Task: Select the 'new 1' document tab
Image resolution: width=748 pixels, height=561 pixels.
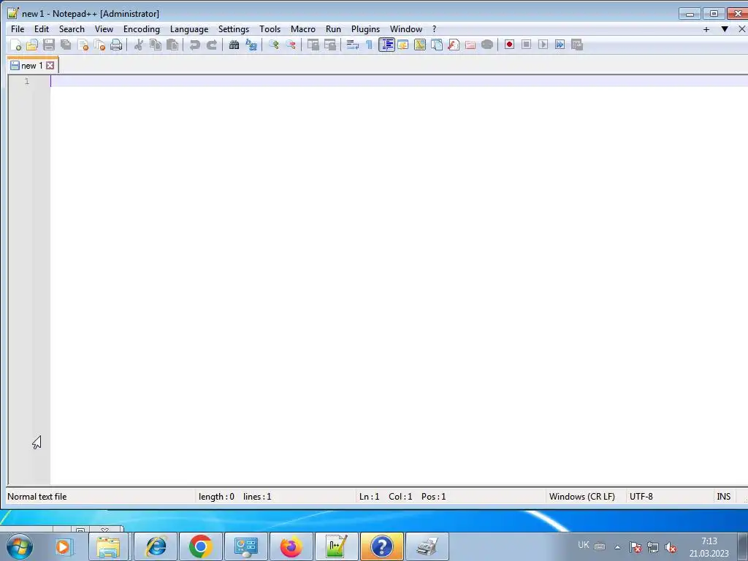Action: [31, 66]
